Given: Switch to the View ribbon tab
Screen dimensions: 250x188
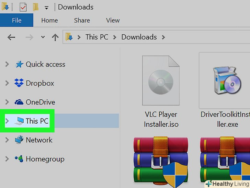Looking at the screenshot, I should click(113, 20).
